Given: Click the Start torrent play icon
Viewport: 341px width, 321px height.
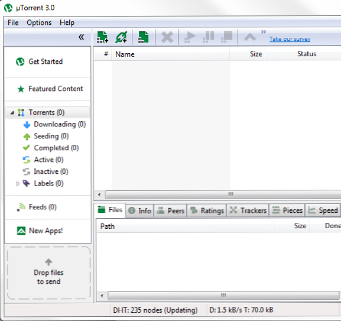Looking at the screenshot, I should coord(190,37).
